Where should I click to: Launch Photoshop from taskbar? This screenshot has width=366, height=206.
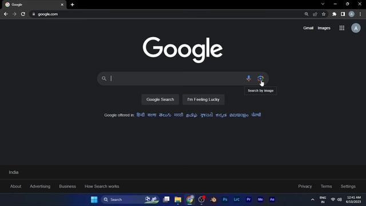[225, 200]
